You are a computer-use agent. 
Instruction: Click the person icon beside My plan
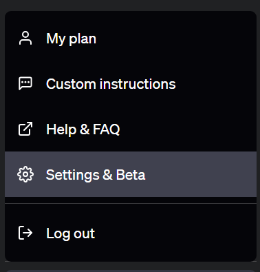[x=25, y=38]
